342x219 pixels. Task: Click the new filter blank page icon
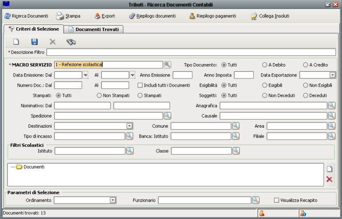click(x=16, y=41)
